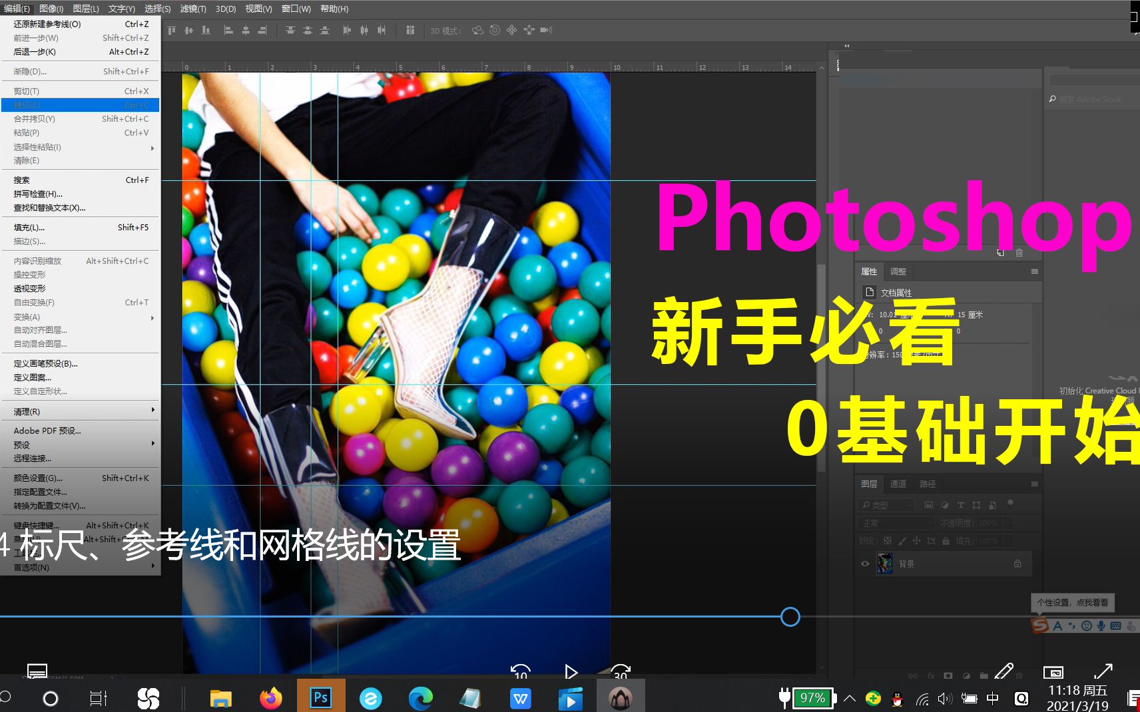Click the distribute top edges icon
The height and width of the screenshot is (712, 1140).
click(290, 30)
